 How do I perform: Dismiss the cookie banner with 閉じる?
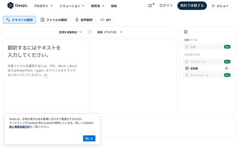(89, 138)
